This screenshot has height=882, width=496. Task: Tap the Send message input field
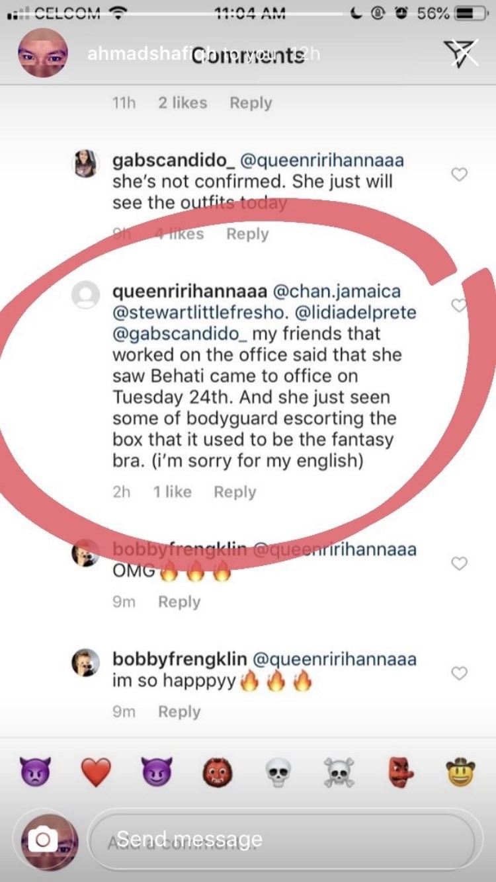click(x=281, y=840)
